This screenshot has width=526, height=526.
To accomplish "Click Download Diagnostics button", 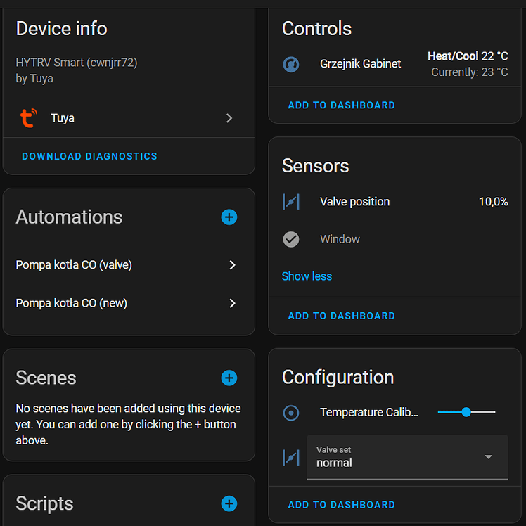I will tap(90, 156).
